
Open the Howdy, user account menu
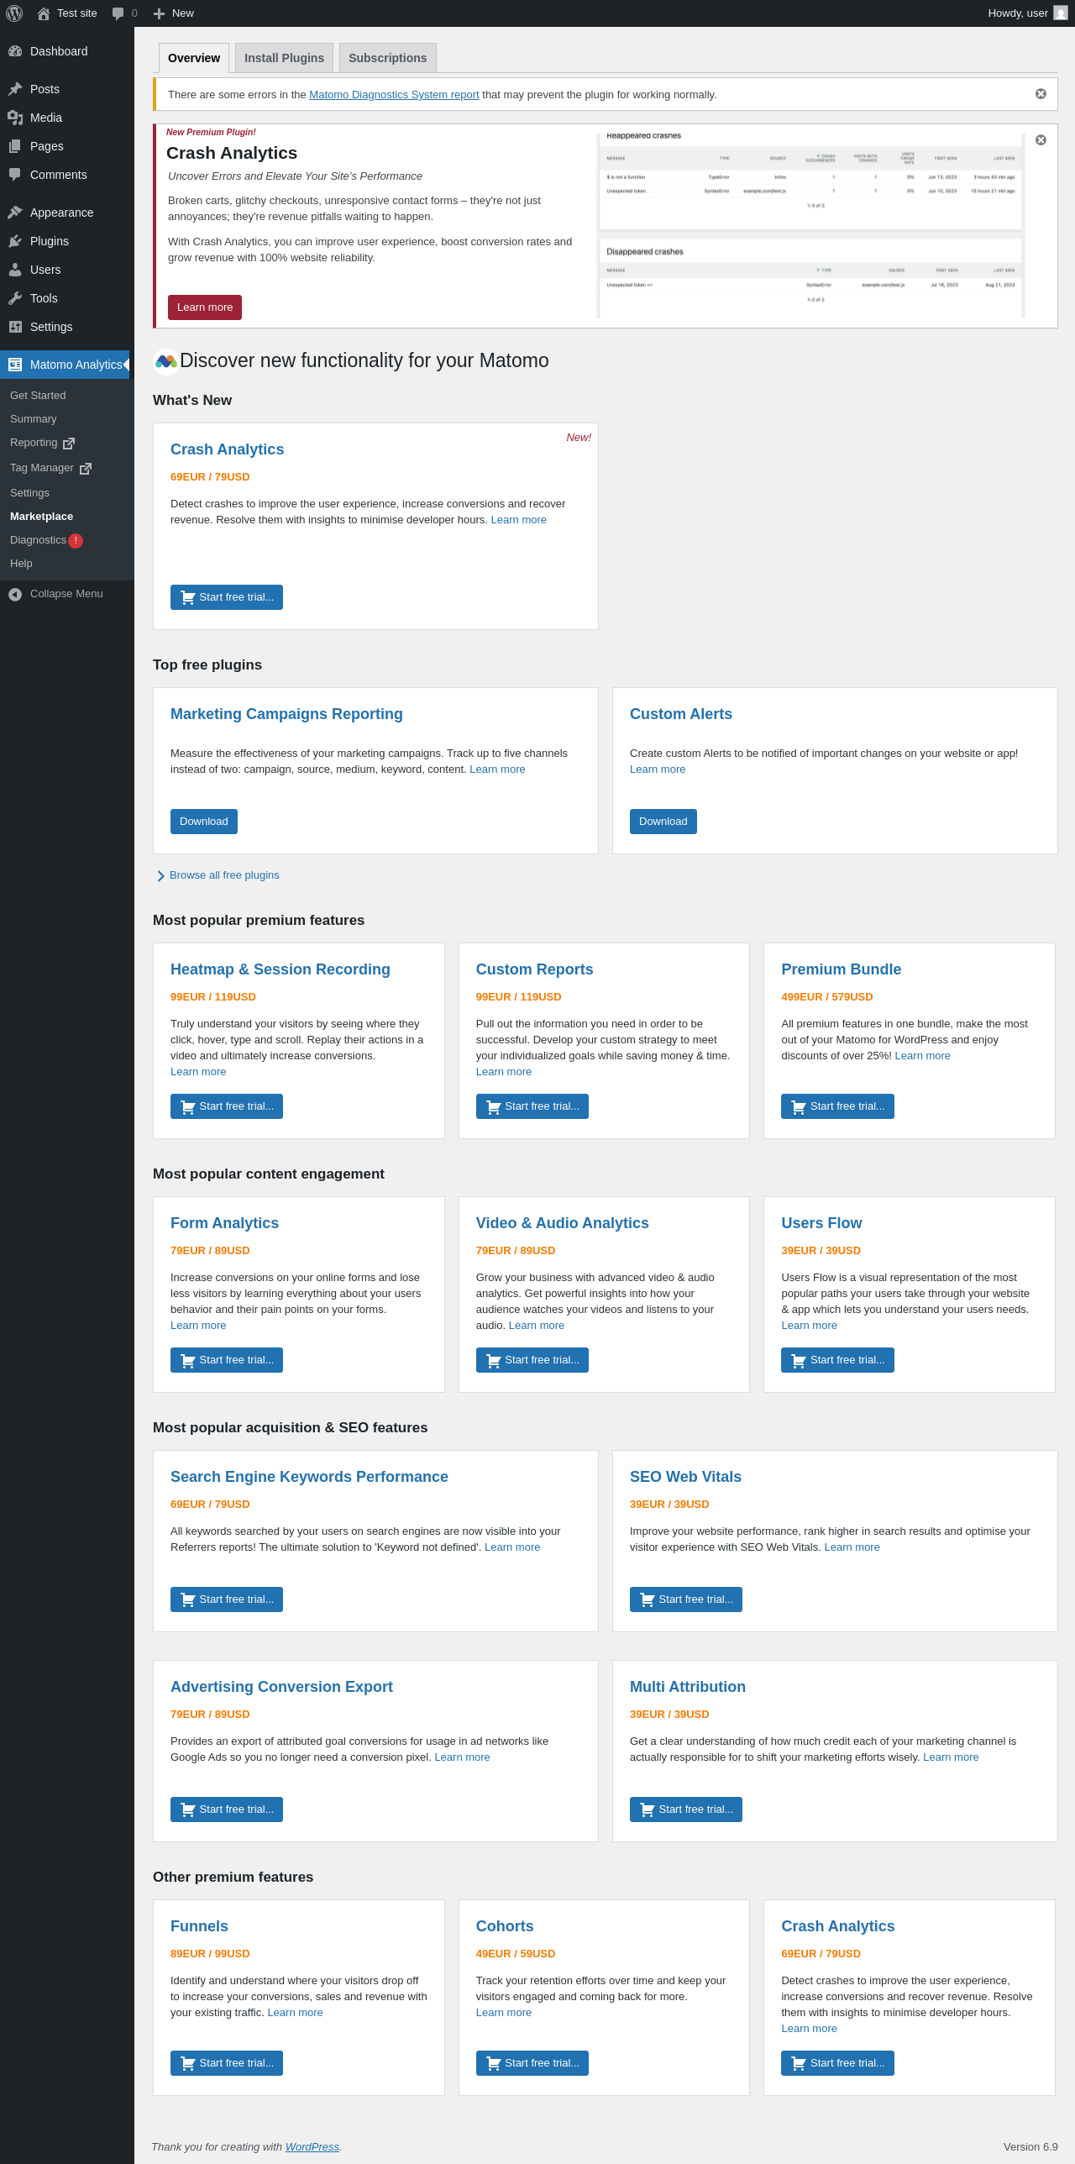point(1026,13)
